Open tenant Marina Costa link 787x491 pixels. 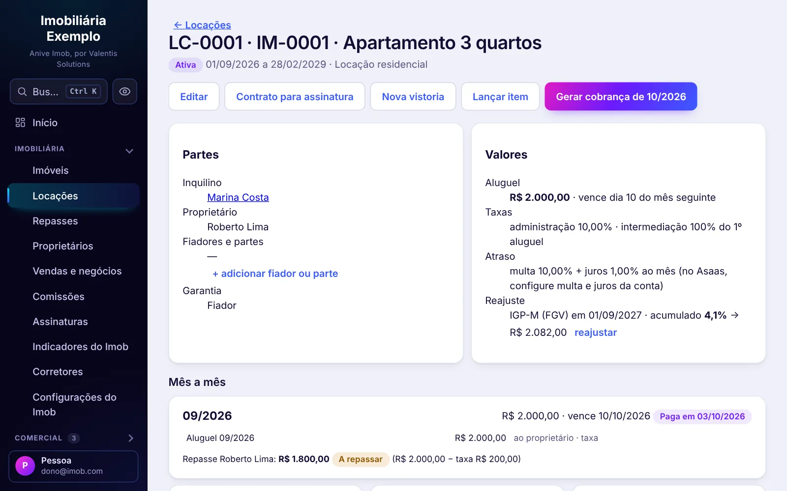click(x=238, y=197)
